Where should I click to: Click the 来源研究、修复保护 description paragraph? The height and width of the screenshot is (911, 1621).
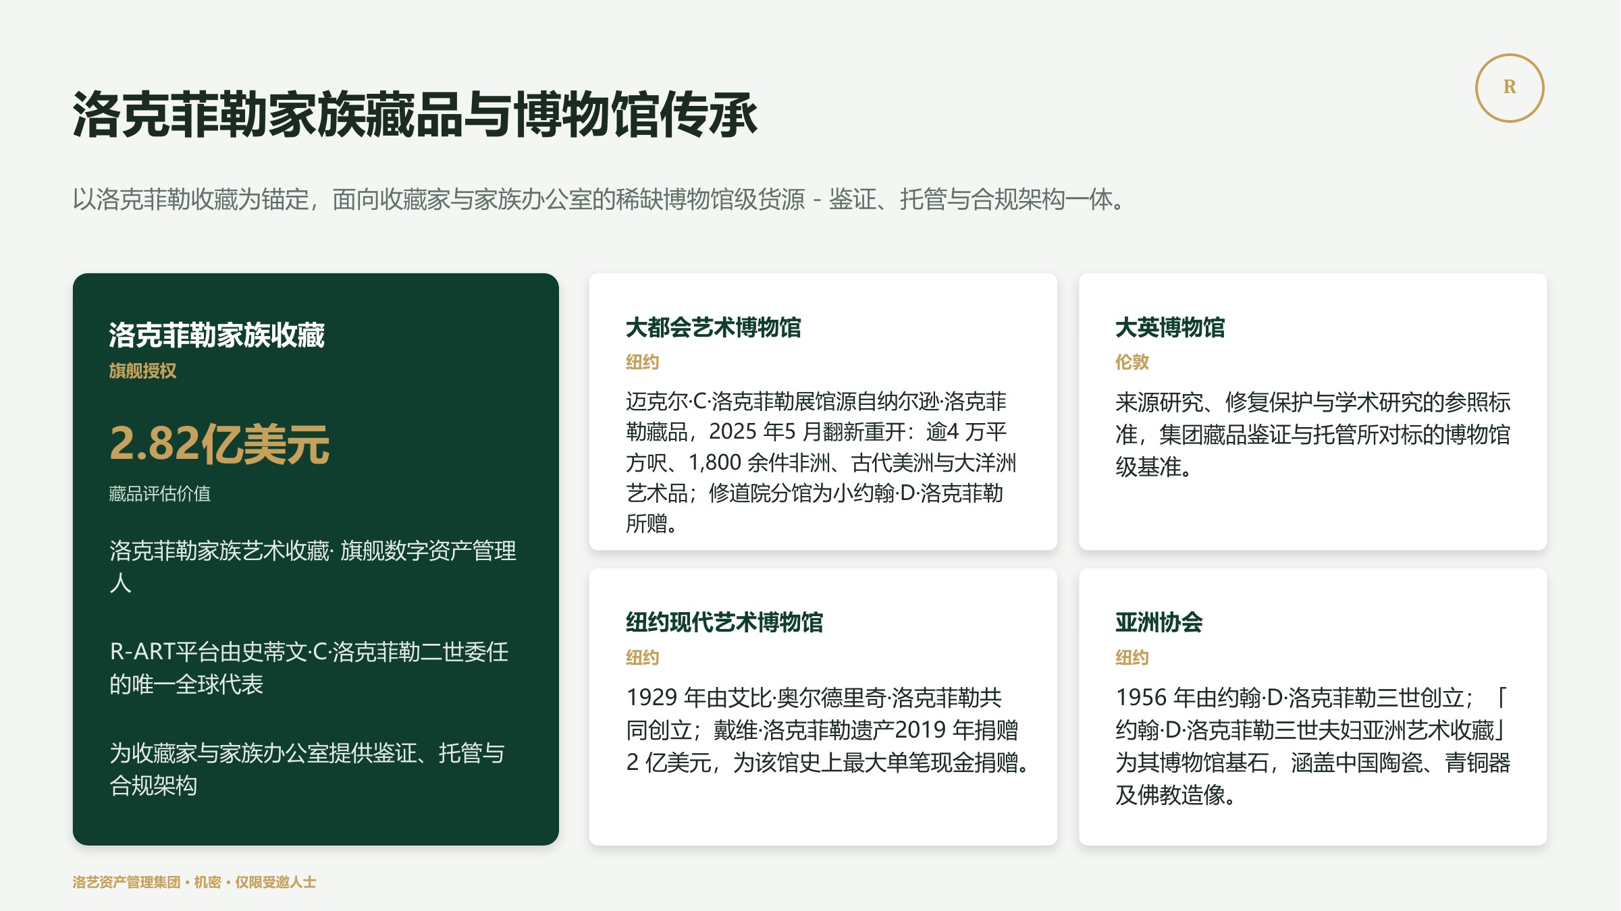click(x=1312, y=435)
